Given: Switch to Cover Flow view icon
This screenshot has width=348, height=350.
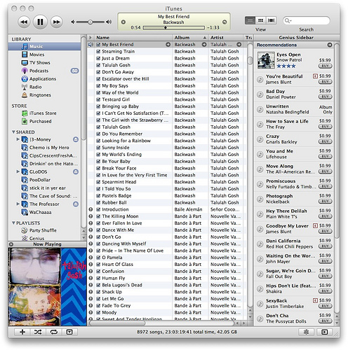Looking at the screenshot, I should [x=271, y=20].
